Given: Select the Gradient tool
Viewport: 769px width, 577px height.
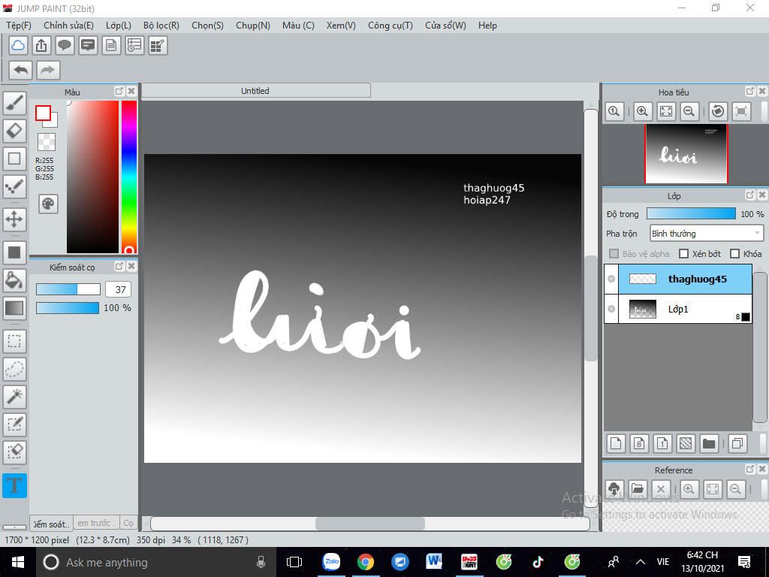Looking at the screenshot, I should click(x=14, y=308).
